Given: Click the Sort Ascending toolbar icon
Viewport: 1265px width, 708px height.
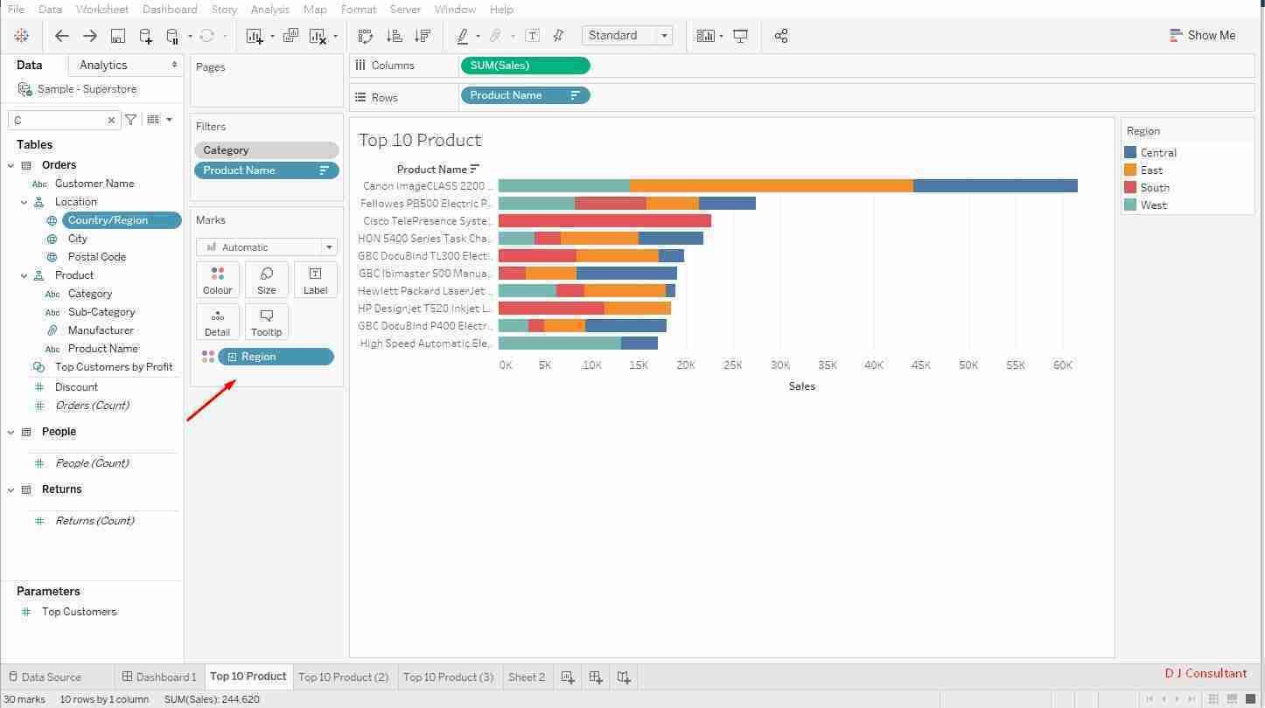Looking at the screenshot, I should [395, 36].
